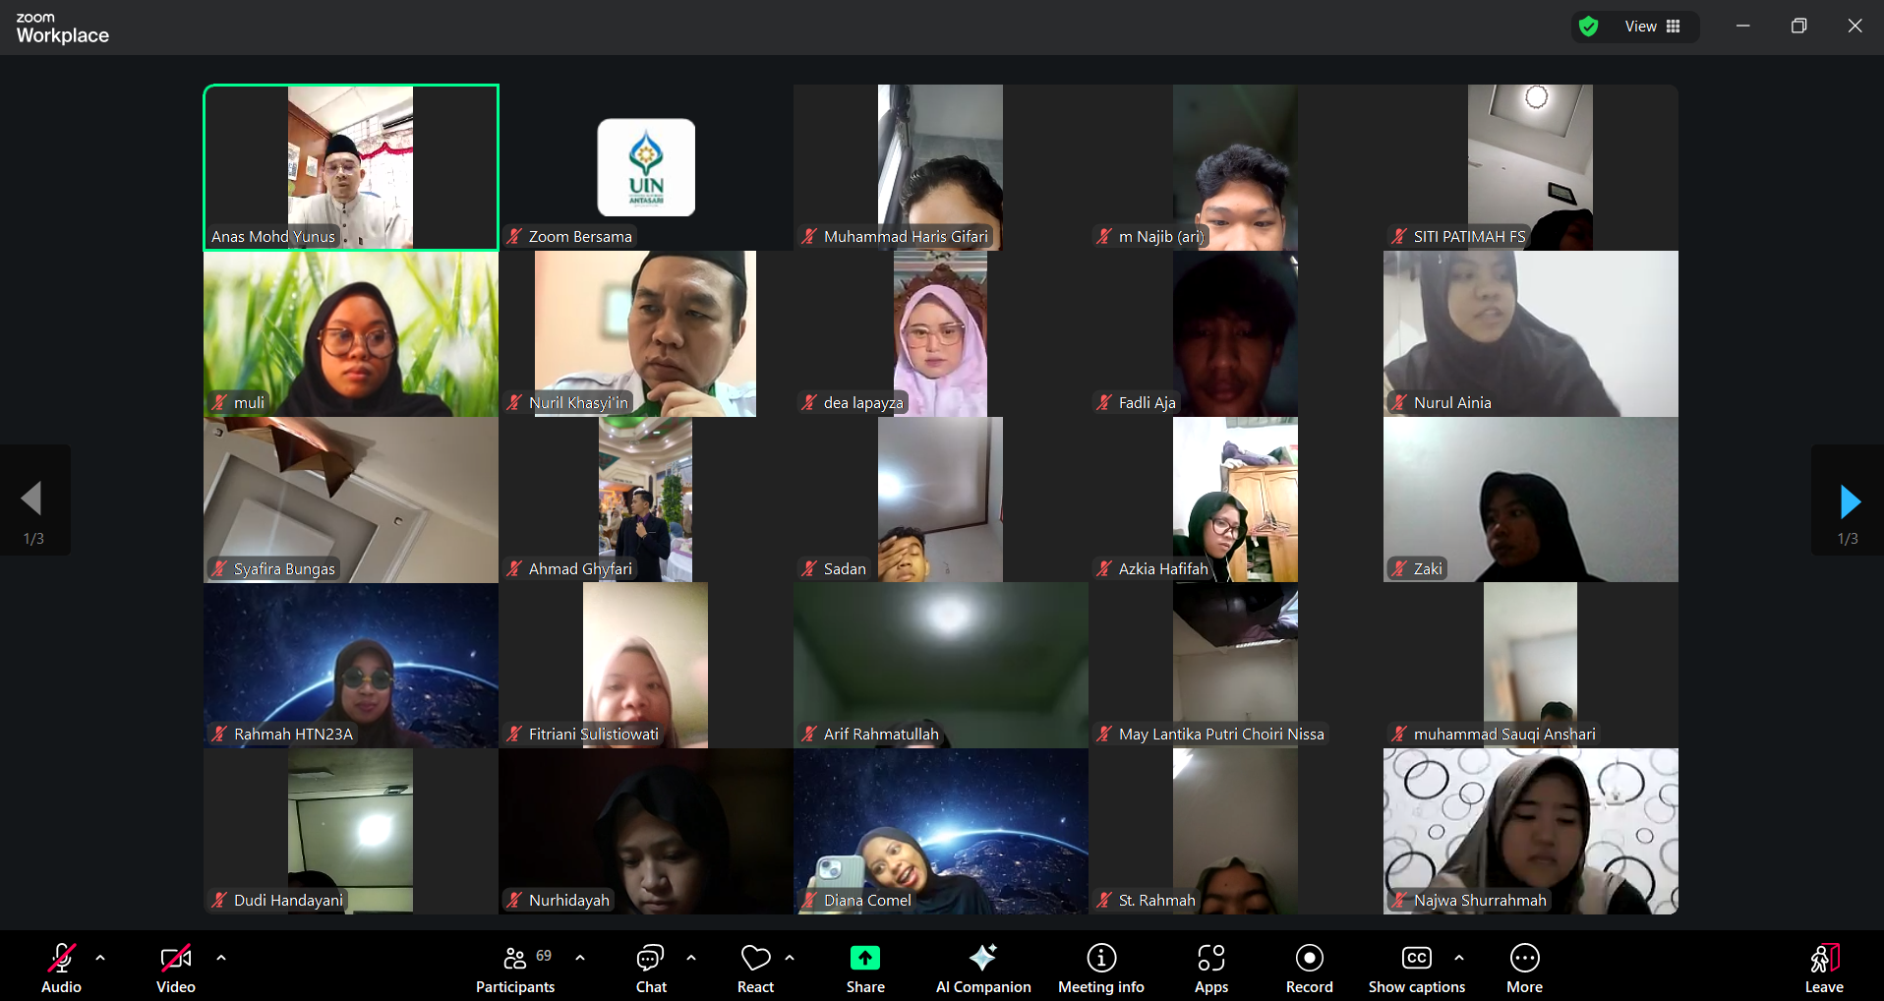The image size is (1884, 1001).
Task: Click the green encryption shield icon
Action: point(1588,27)
